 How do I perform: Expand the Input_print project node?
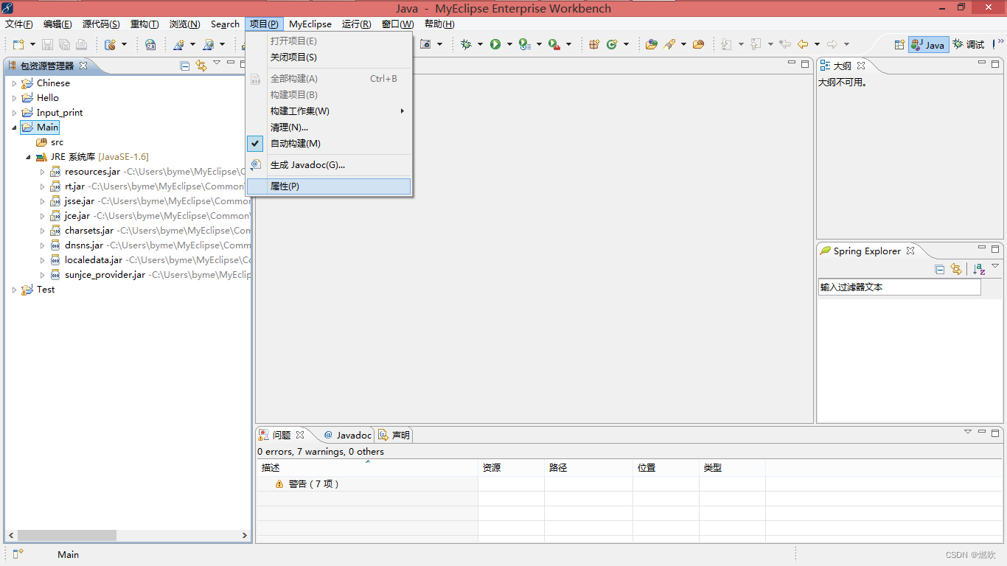click(14, 113)
